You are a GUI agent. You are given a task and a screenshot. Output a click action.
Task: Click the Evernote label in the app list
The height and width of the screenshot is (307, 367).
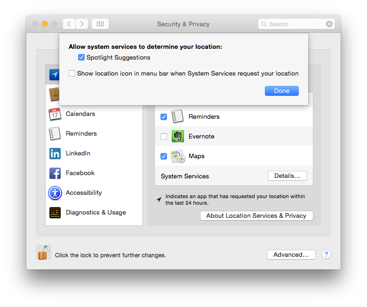click(x=201, y=136)
